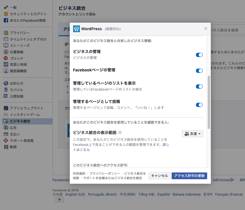245x210 pixels.
Task: Click the アプリとウェブサイト icon
Action: pyautogui.click(x=6, y=108)
